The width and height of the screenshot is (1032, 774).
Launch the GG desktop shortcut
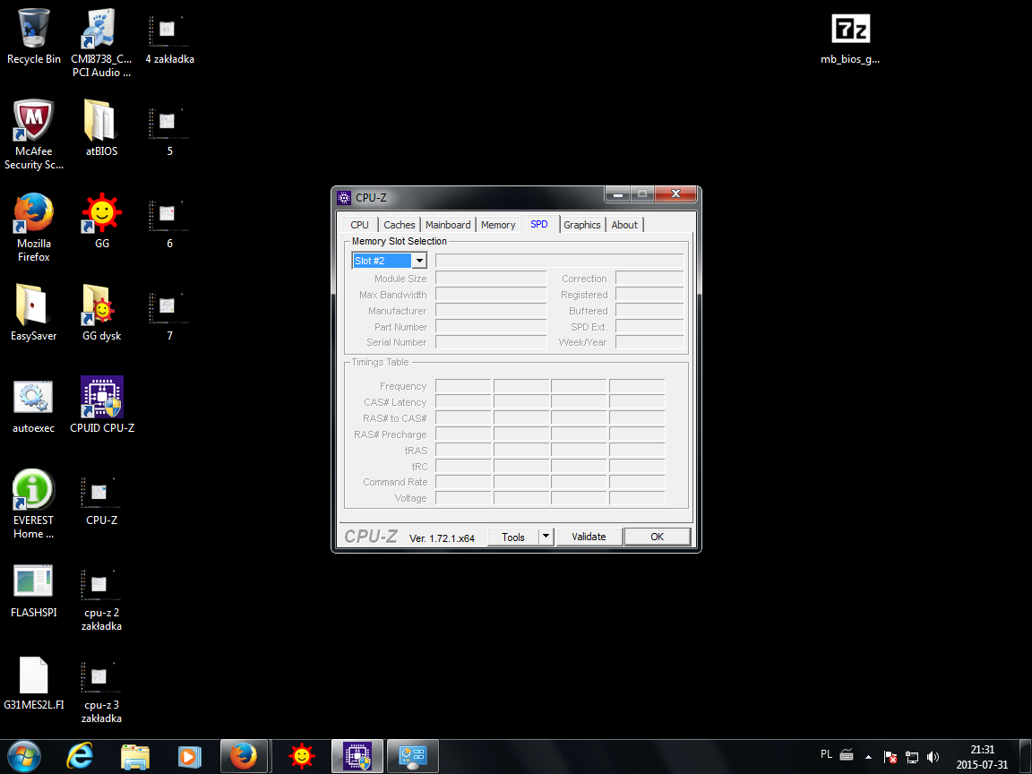[101, 220]
